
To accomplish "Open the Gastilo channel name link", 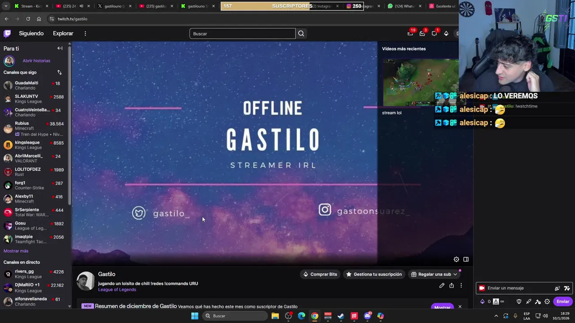I will 107,274.
